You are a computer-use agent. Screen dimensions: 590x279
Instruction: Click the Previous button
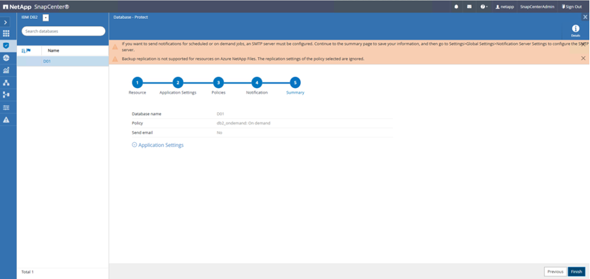click(x=555, y=271)
